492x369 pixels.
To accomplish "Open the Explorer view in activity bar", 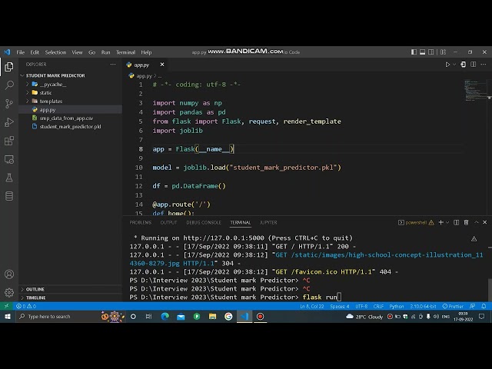I will coord(9,67).
